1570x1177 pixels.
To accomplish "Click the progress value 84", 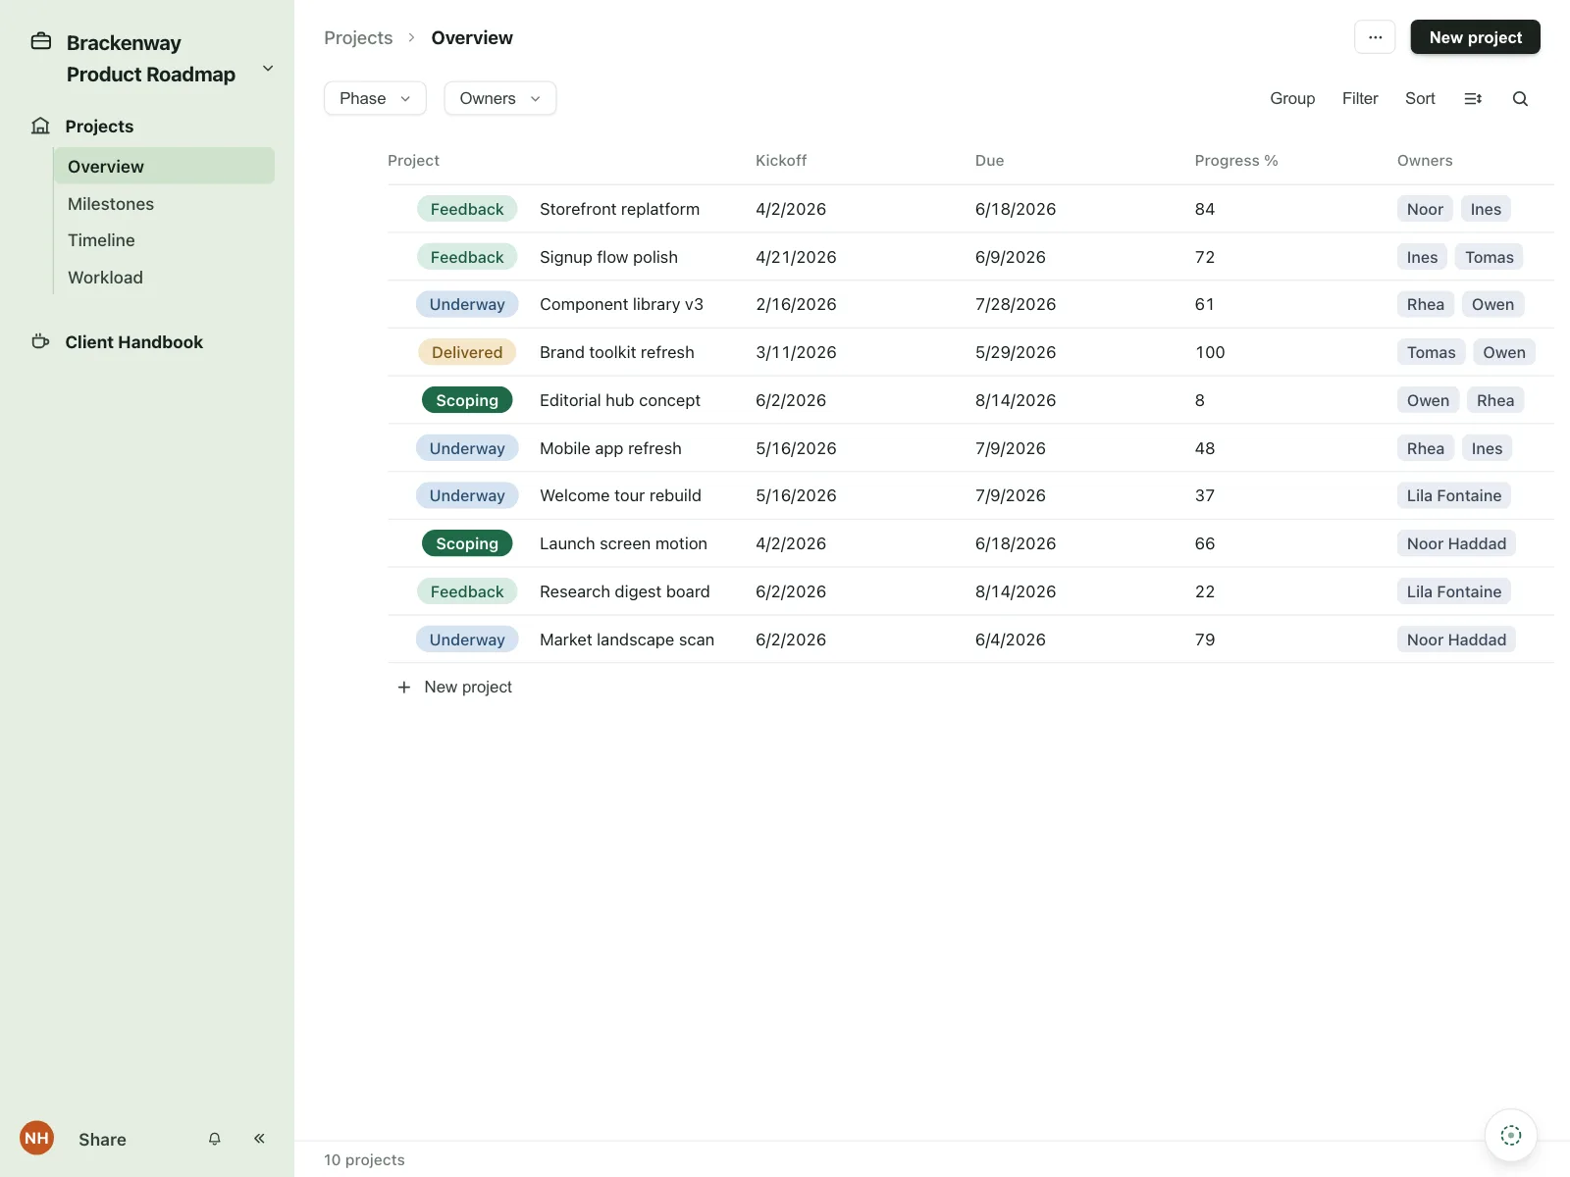I will pos(1205,209).
